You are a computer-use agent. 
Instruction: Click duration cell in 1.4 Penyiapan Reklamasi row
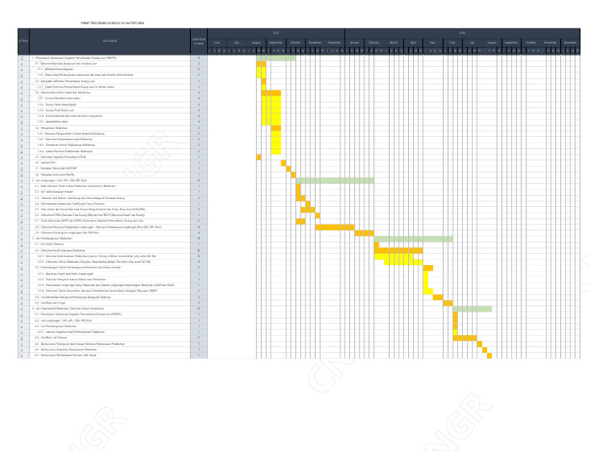tap(199, 128)
